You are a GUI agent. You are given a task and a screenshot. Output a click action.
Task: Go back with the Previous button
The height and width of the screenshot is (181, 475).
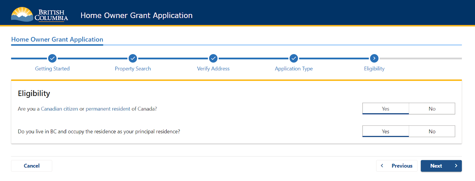coord(397,166)
